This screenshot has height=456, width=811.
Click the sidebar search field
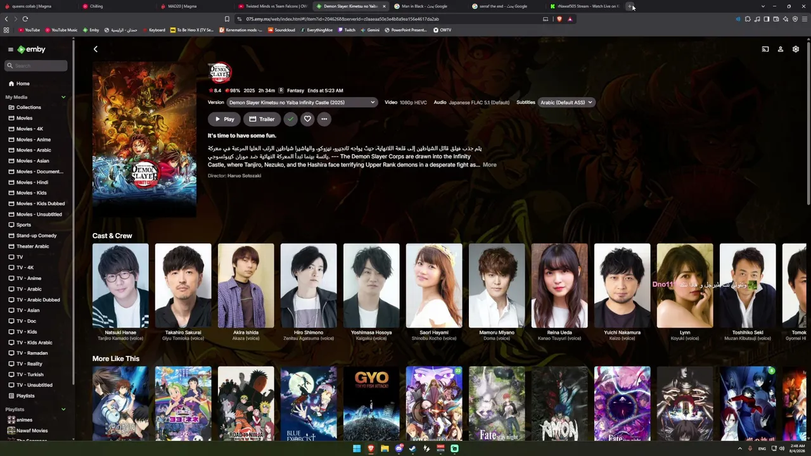[37, 66]
